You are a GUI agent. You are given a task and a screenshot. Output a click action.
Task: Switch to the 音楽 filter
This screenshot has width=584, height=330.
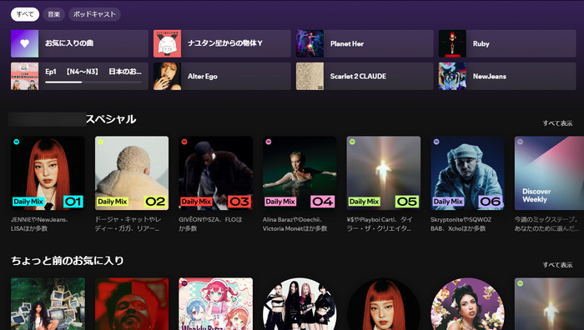click(x=53, y=14)
